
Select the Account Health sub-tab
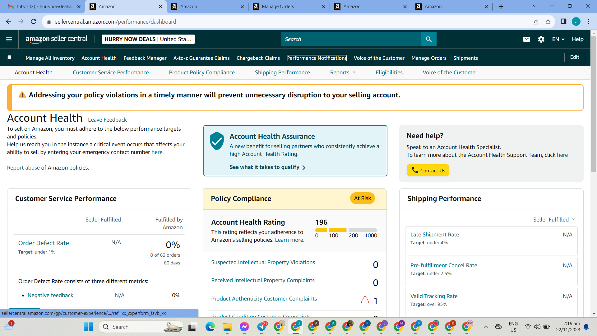click(34, 72)
